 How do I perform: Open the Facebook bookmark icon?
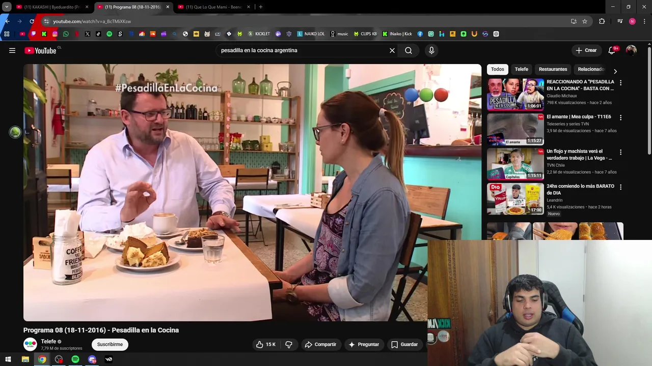(420, 34)
